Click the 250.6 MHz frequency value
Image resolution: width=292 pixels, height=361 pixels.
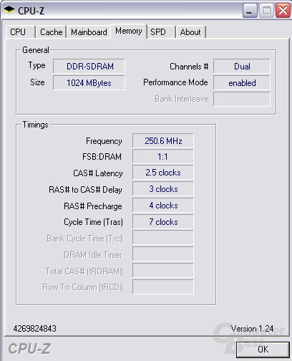163,140
